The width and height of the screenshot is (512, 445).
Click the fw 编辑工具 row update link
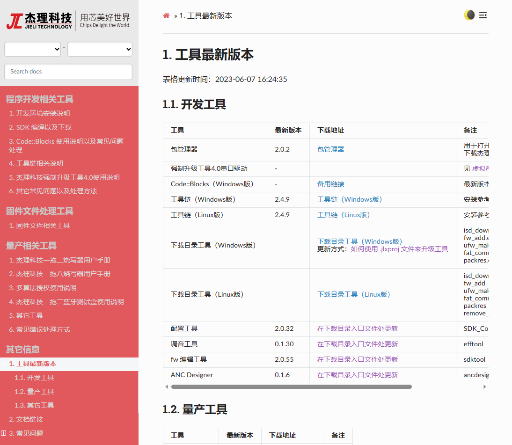(x=358, y=359)
